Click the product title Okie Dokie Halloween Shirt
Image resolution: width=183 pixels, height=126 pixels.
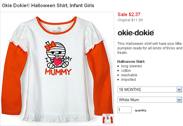coord(48,5)
